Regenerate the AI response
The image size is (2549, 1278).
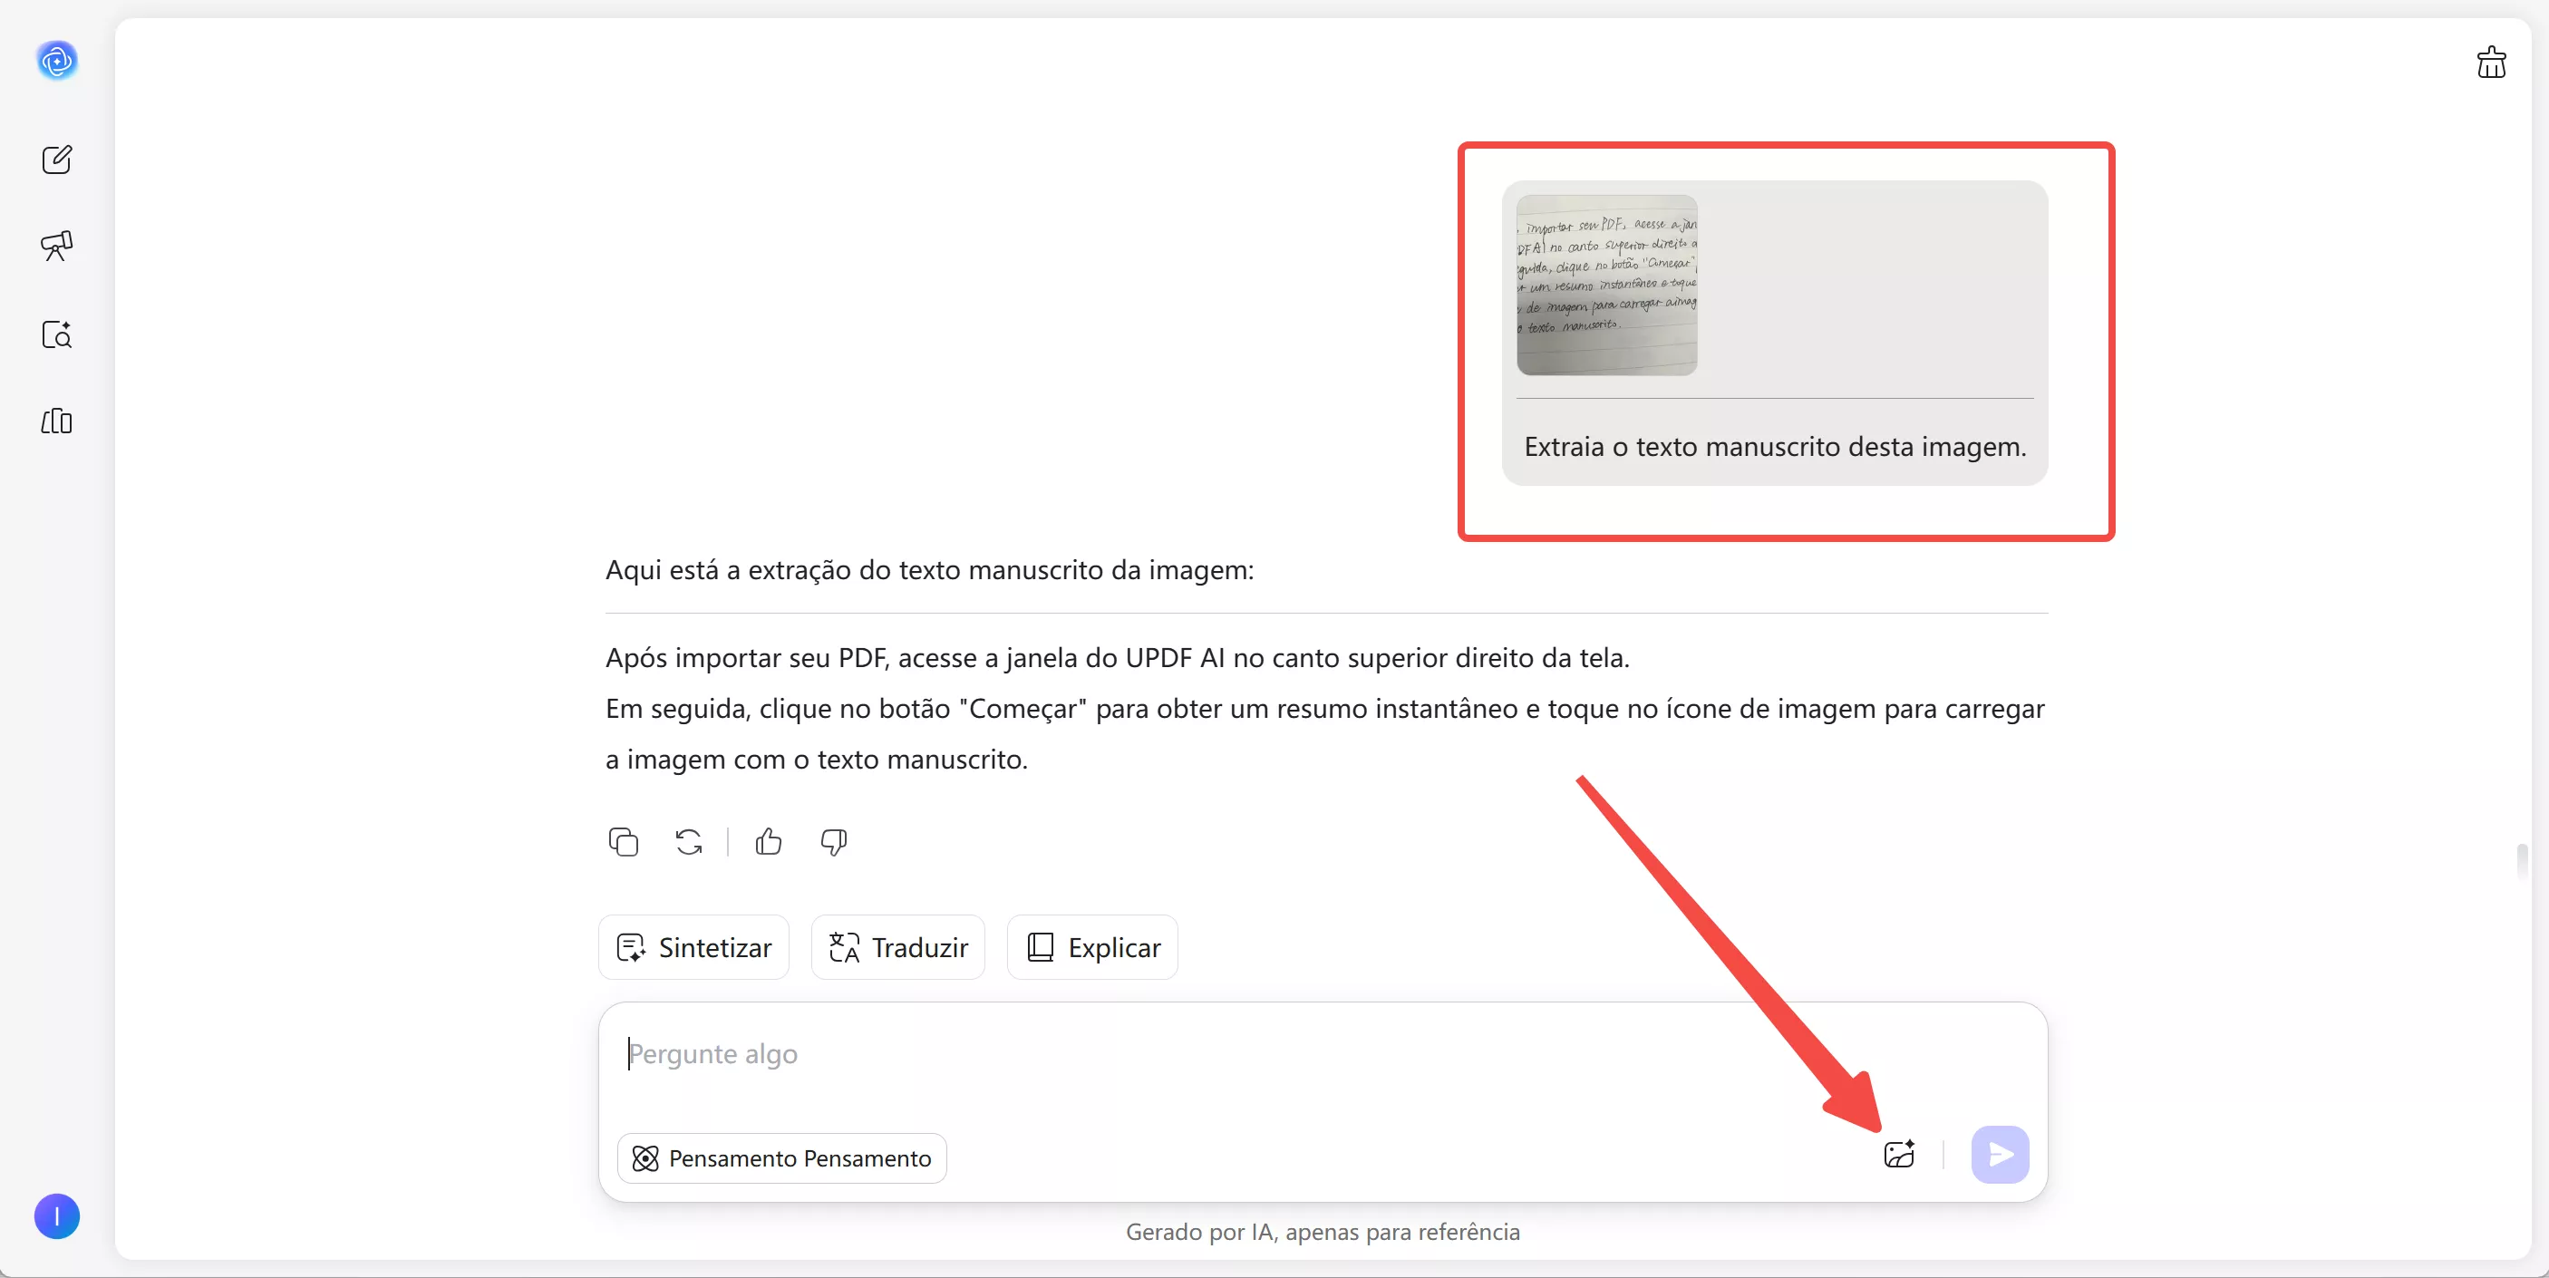(688, 842)
